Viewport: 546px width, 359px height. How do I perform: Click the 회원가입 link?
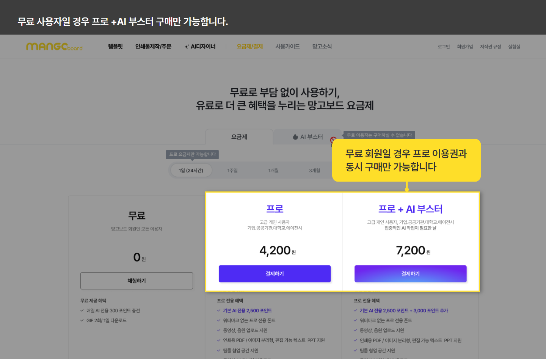[x=465, y=47]
